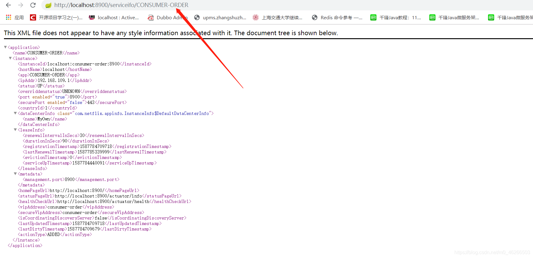Open bookmark 千锋Java微服务架
The height and width of the screenshot is (258, 533).
(x=454, y=18)
